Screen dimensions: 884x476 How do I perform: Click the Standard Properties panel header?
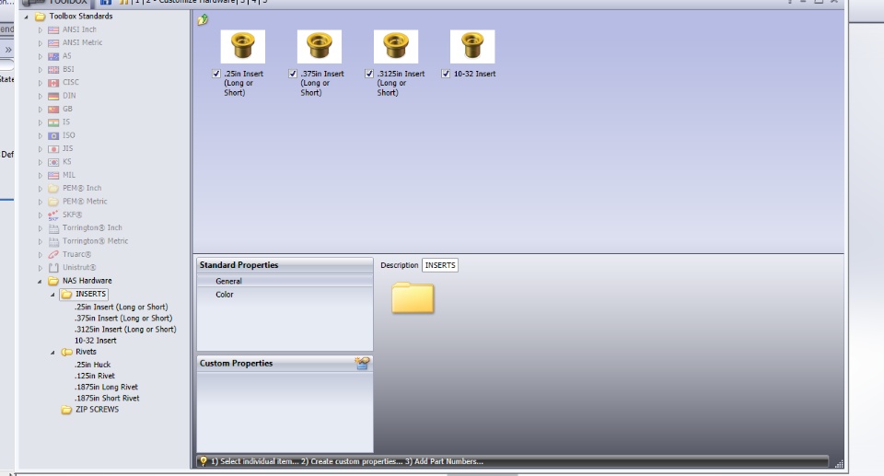[285, 265]
